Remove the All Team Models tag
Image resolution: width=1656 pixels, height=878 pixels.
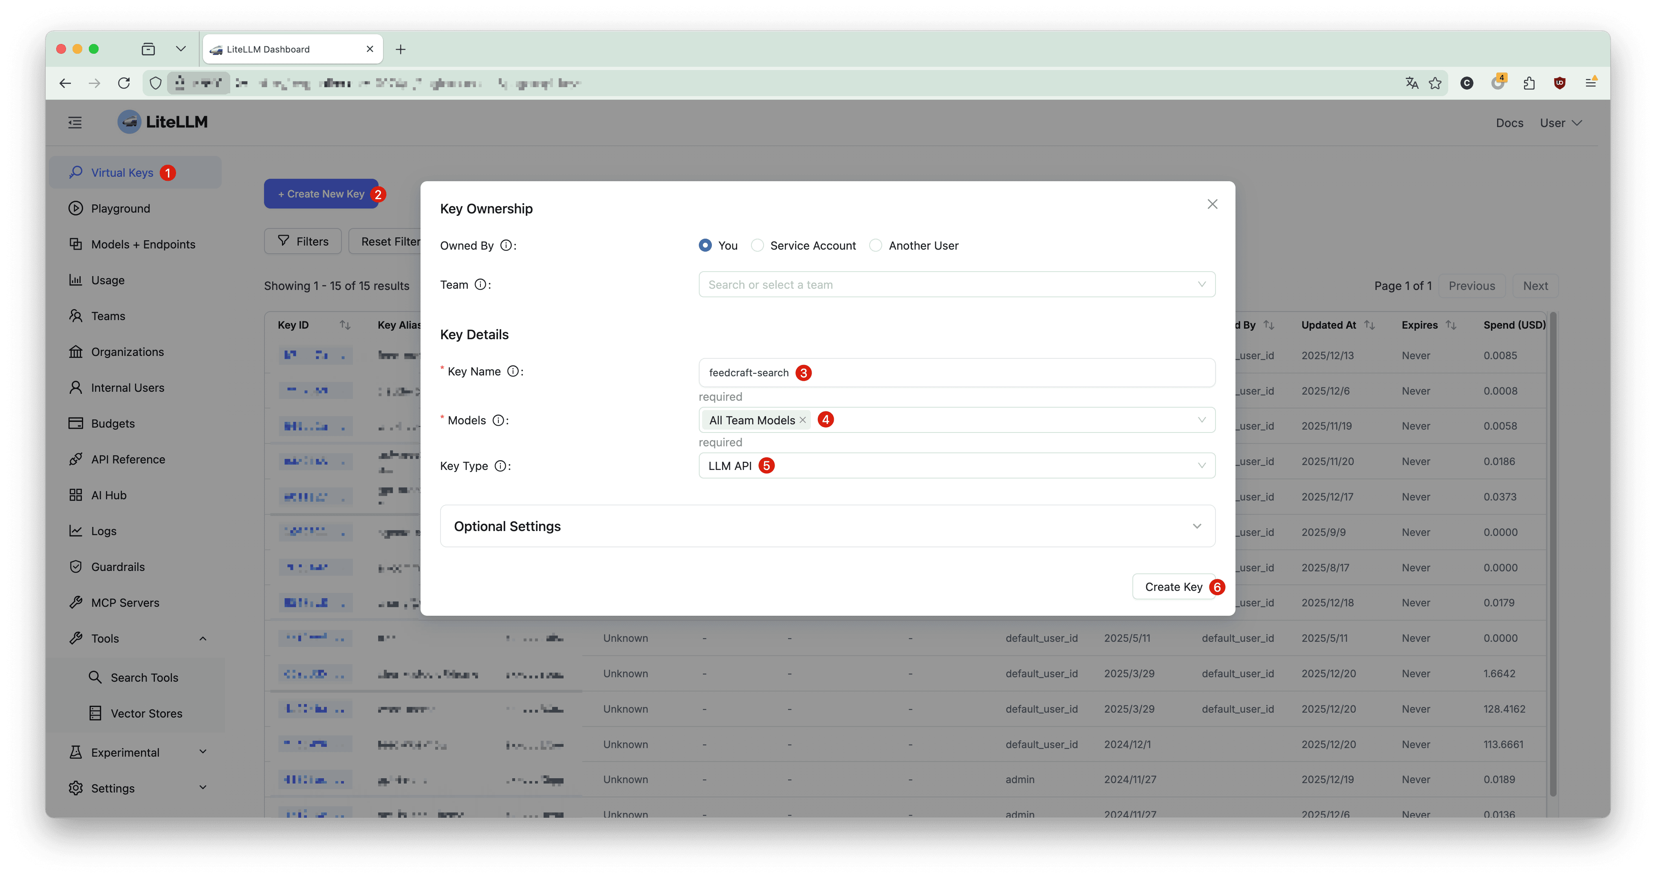pos(802,420)
